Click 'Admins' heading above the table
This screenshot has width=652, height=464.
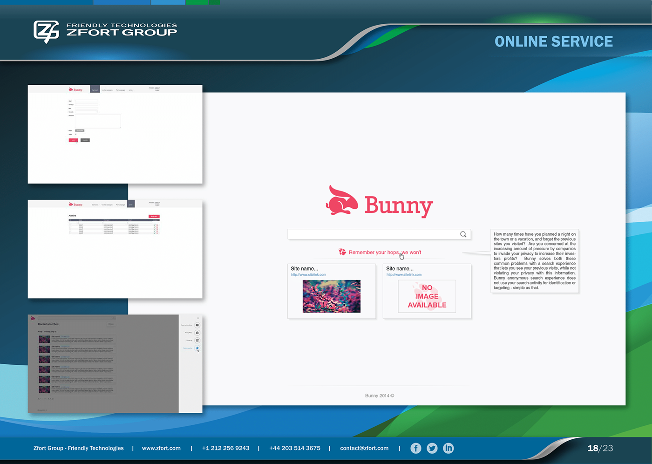pyautogui.click(x=72, y=216)
